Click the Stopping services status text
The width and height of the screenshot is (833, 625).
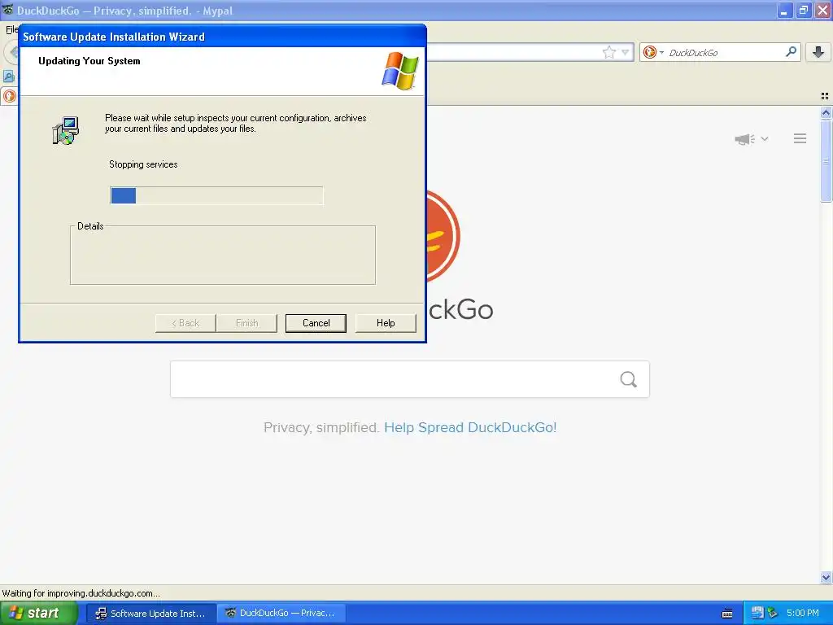click(143, 164)
